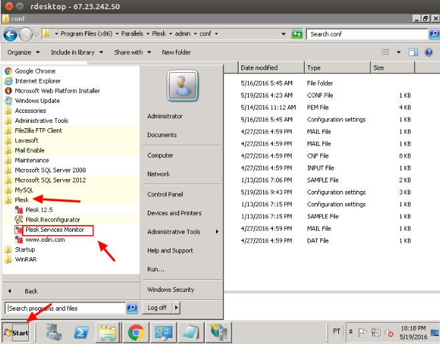Open the volume icon in system tray
This screenshot has height=344, width=440.
click(x=389, y=333)
